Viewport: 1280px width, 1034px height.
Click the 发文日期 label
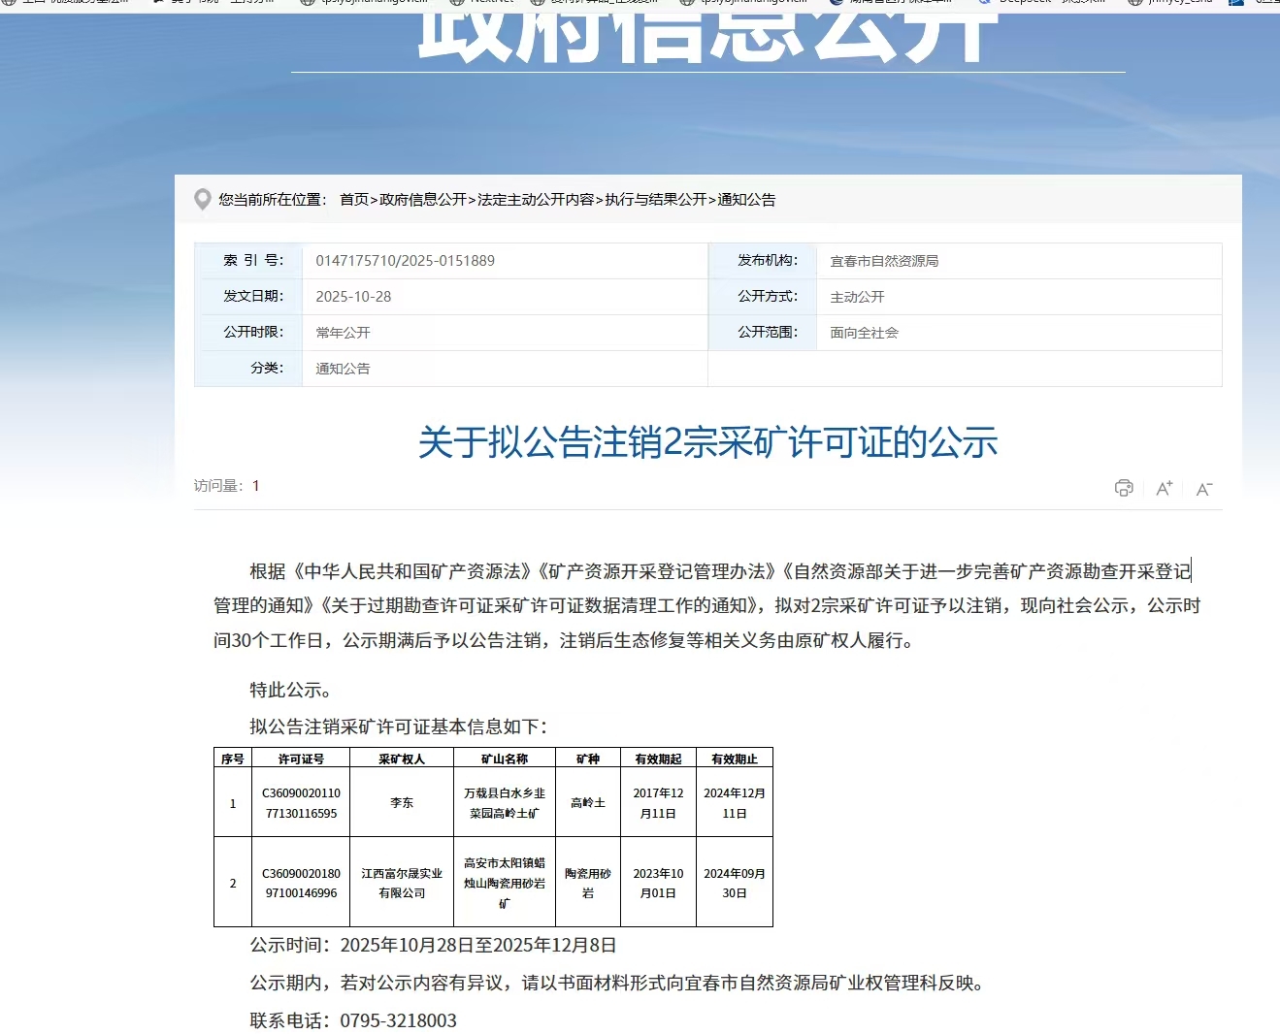click(x=253, y=296)
